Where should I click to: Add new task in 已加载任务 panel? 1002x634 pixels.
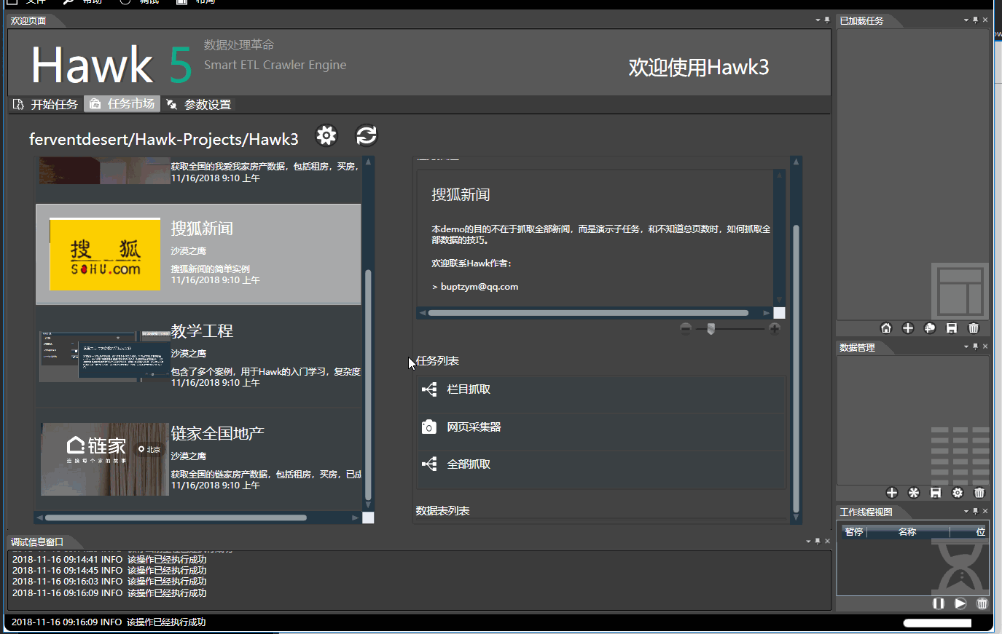pos(908,328)
